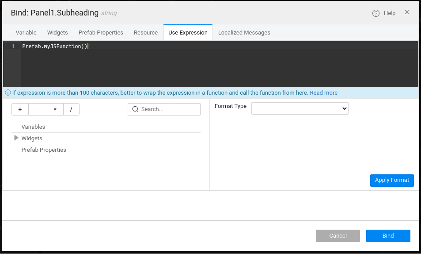Click the Help question mark icon
This screenshot has width=421, height=254.
pyautogui.click(x=376, y=13)
